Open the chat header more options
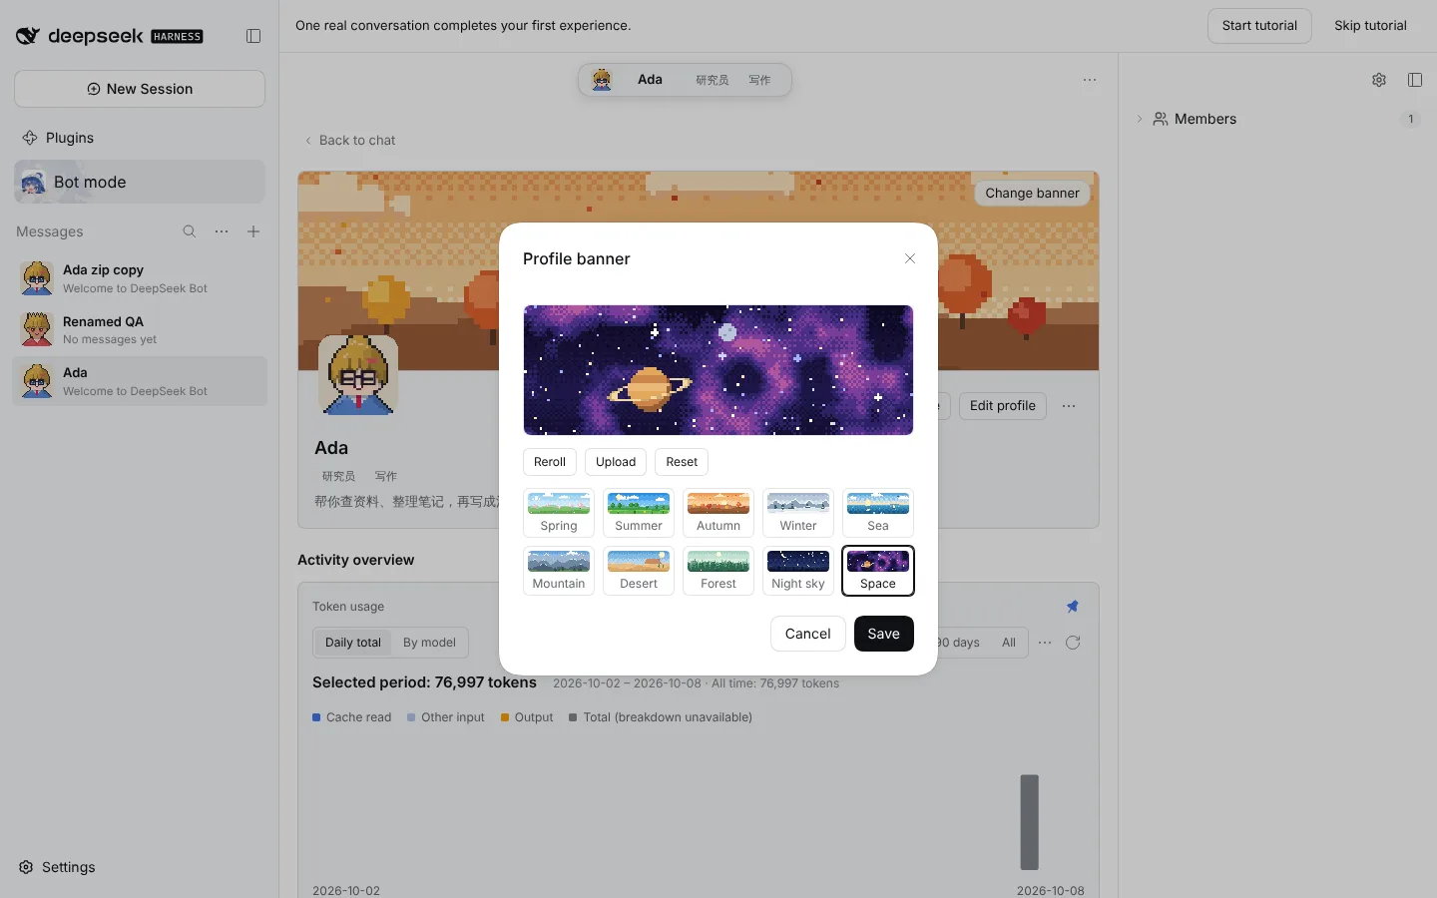The height and width of the screenshot is (898, 1437). (x=1090, y=80)
